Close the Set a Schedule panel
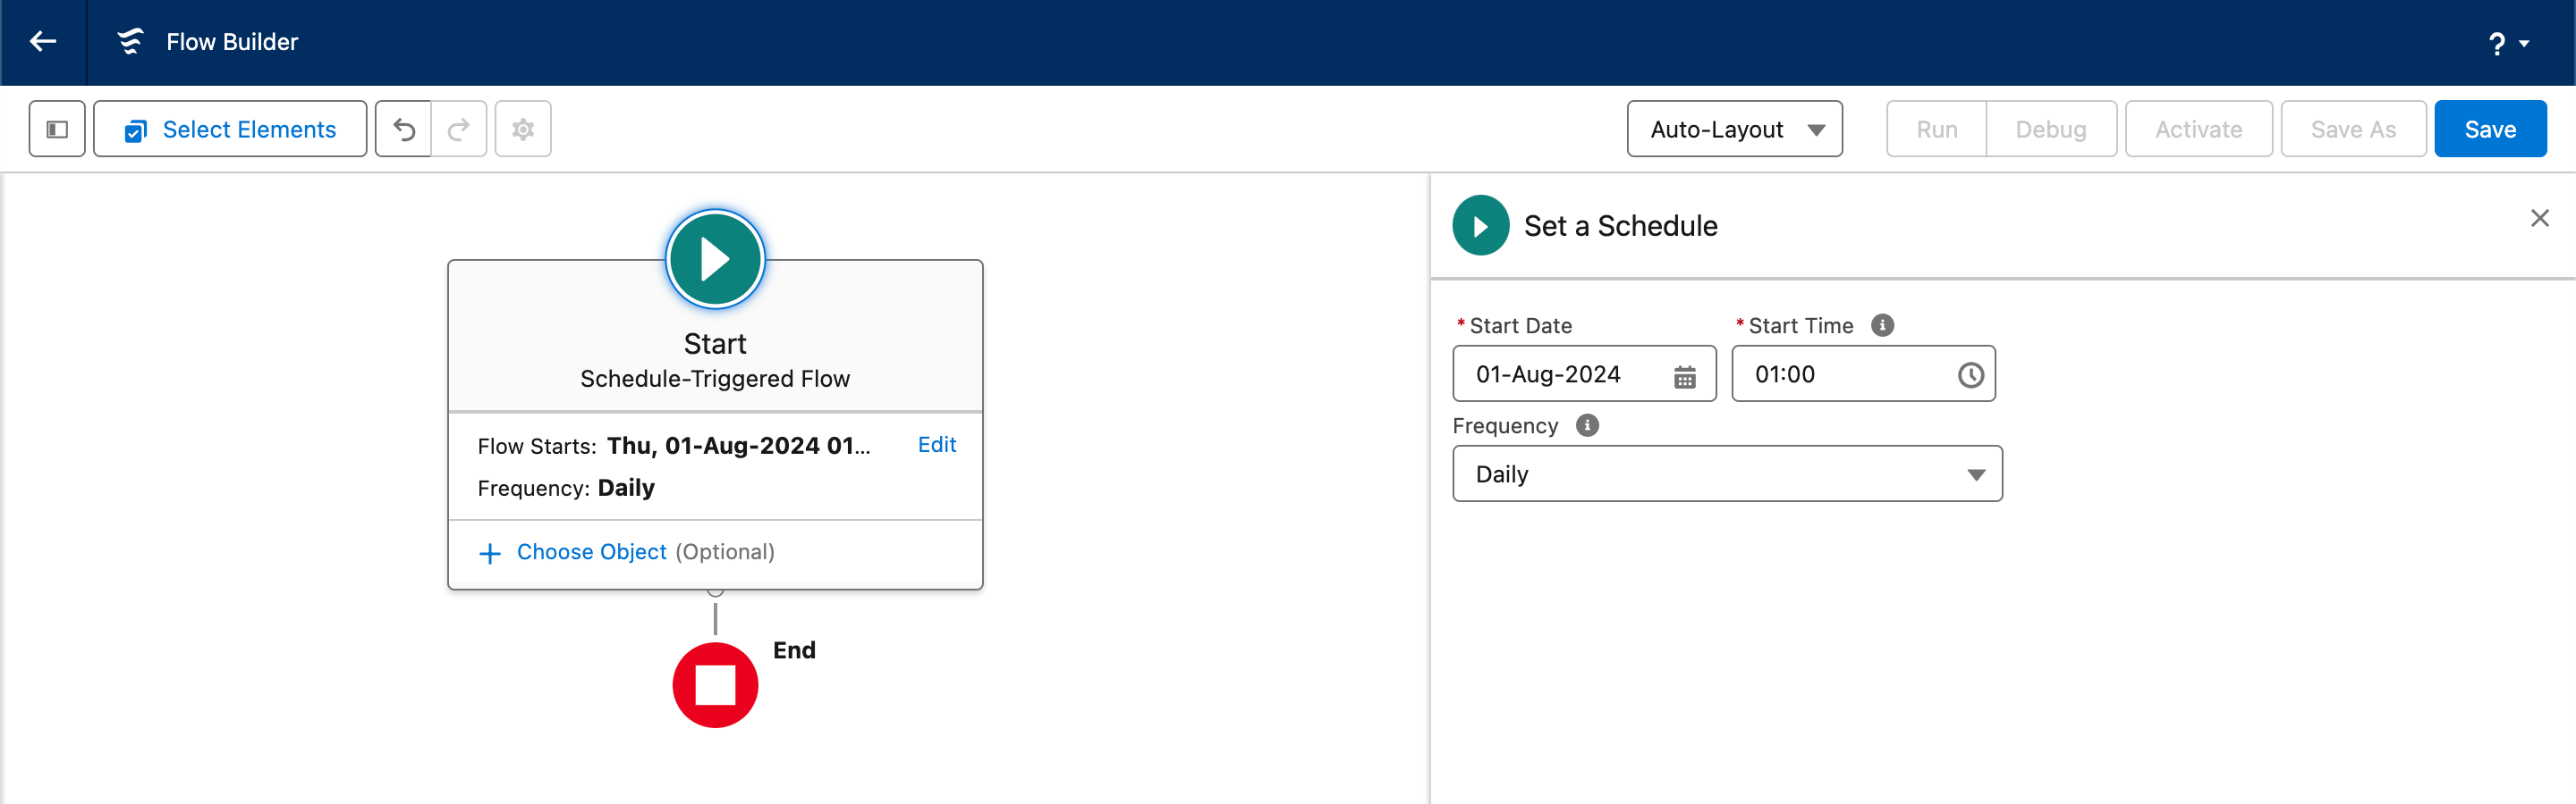2576x804 pixels. click(x=2539, y=219)
